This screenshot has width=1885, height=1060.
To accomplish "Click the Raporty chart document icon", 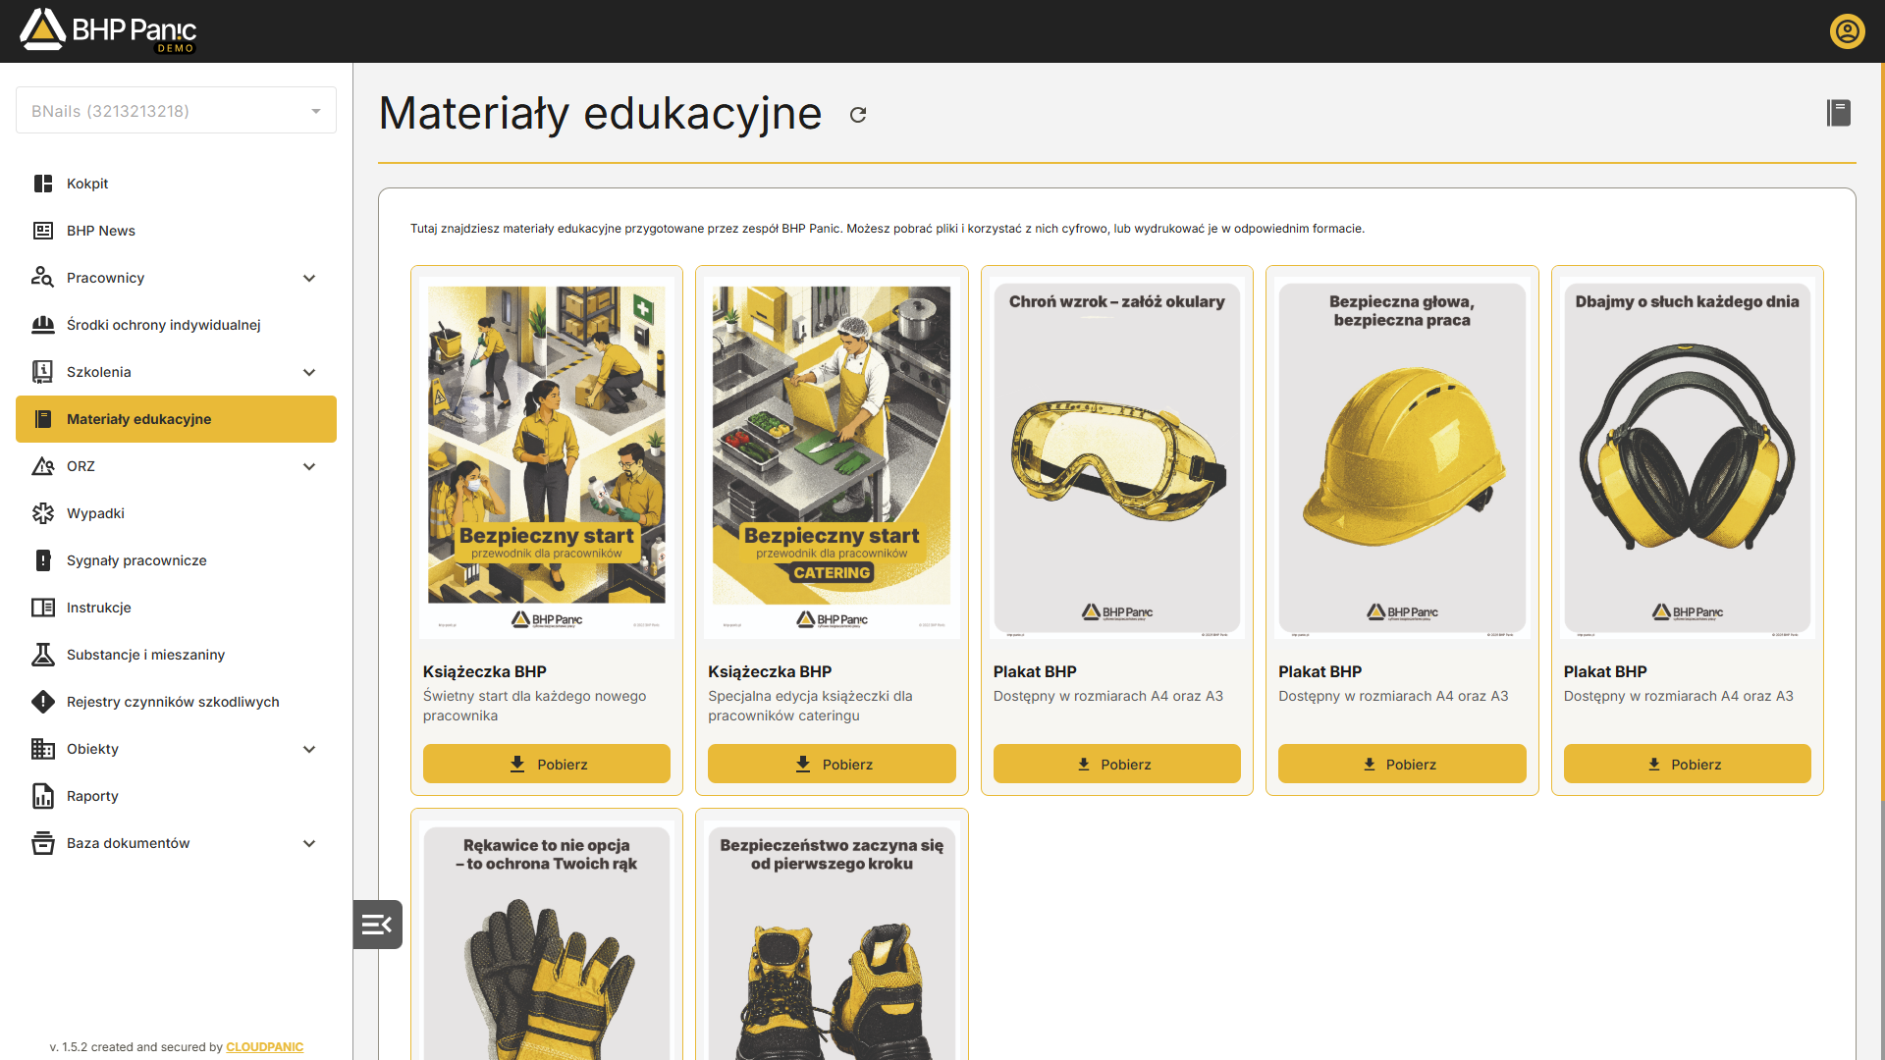I will (43, 796).
